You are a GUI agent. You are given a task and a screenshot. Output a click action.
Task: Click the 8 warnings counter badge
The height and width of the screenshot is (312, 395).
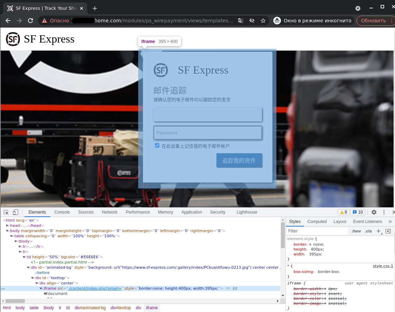[344, 212]
